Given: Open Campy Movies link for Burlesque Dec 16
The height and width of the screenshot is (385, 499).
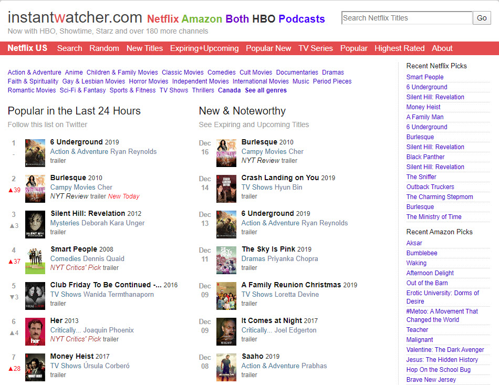Looking at the screenshot, I should point(263,152).
